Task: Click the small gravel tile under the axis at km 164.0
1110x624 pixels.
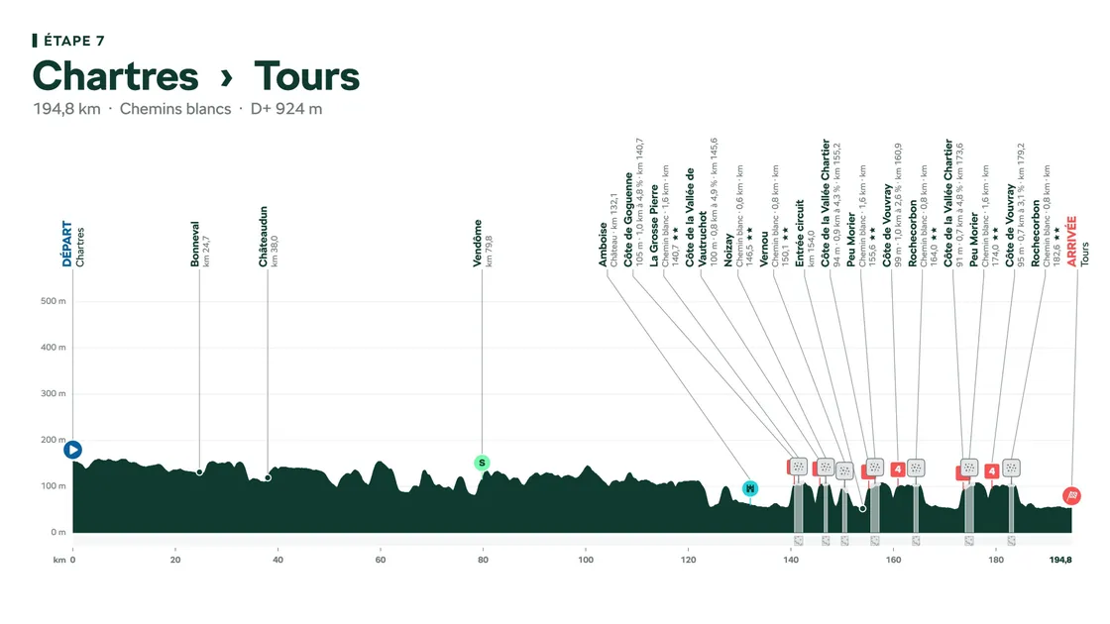Action: click(916, 541)
